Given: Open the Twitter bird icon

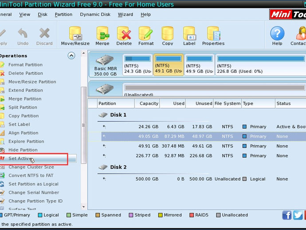Looking at the screenshot, I should [x=298, y=215].
